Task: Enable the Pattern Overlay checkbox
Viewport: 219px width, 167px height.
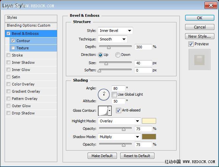Action: click(x=8, y=99)
